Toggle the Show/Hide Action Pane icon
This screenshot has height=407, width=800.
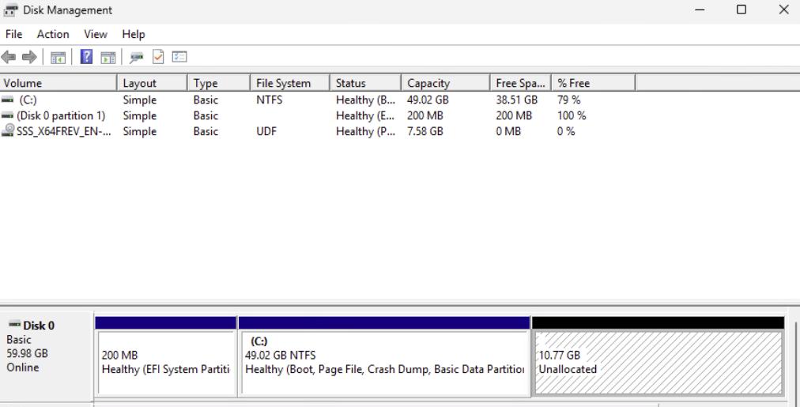108,57
